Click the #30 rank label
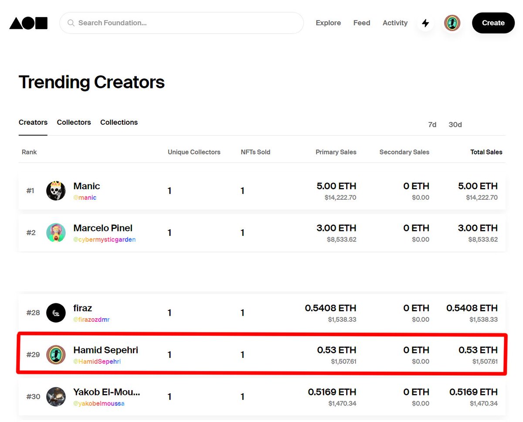Screen dimensions: 523x422 click(x=33, y=396)
